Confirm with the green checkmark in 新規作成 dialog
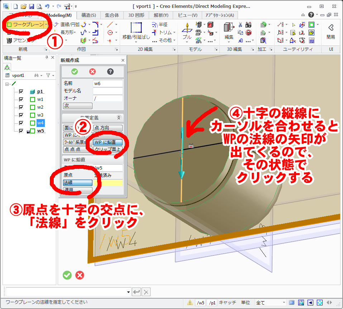The image size is (343, 309). coord(74,72)
